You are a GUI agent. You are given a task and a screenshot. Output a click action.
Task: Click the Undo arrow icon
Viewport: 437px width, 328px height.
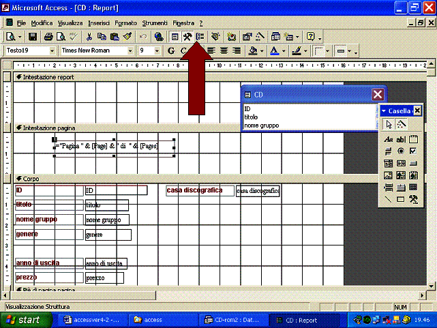tap(143, 37)
